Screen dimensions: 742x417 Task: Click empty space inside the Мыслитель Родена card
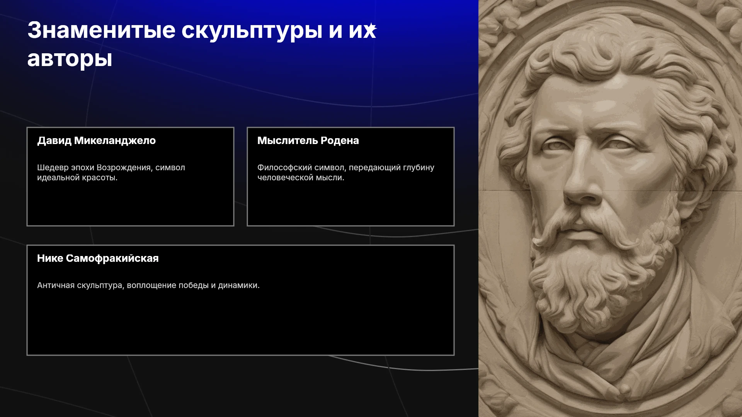(x=351, y=205)
